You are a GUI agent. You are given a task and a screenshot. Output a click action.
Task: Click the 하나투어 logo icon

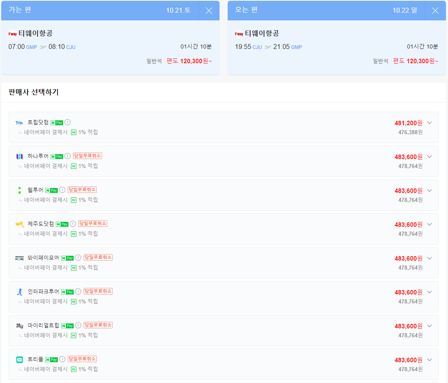click(x=20, y=157)
